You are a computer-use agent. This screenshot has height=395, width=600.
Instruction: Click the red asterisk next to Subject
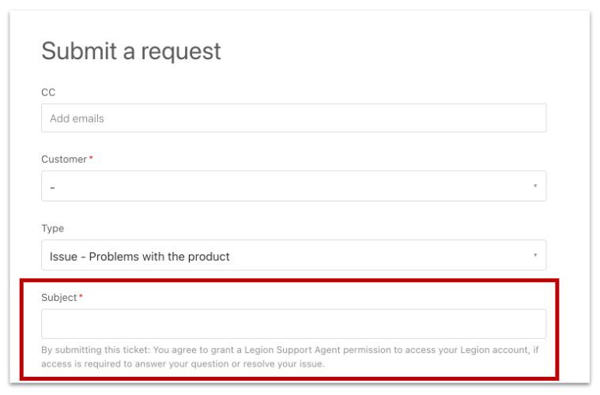click(81, 297)
